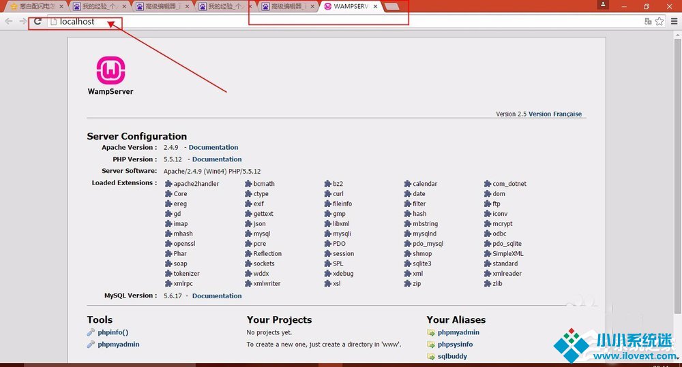The image size is (682, 367).
Task: Reload the localhost page
Action: [x=38, y=21]
